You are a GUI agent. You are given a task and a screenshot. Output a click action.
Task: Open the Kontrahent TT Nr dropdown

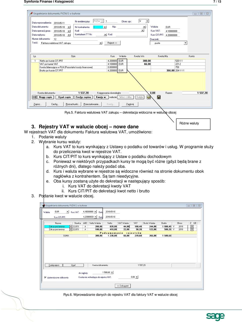(x=106, y=35)
